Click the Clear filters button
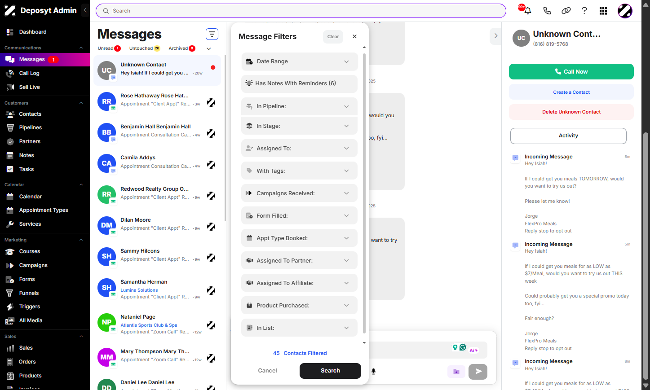The height and width of the screenshot is (390, 650). point(333,37)
